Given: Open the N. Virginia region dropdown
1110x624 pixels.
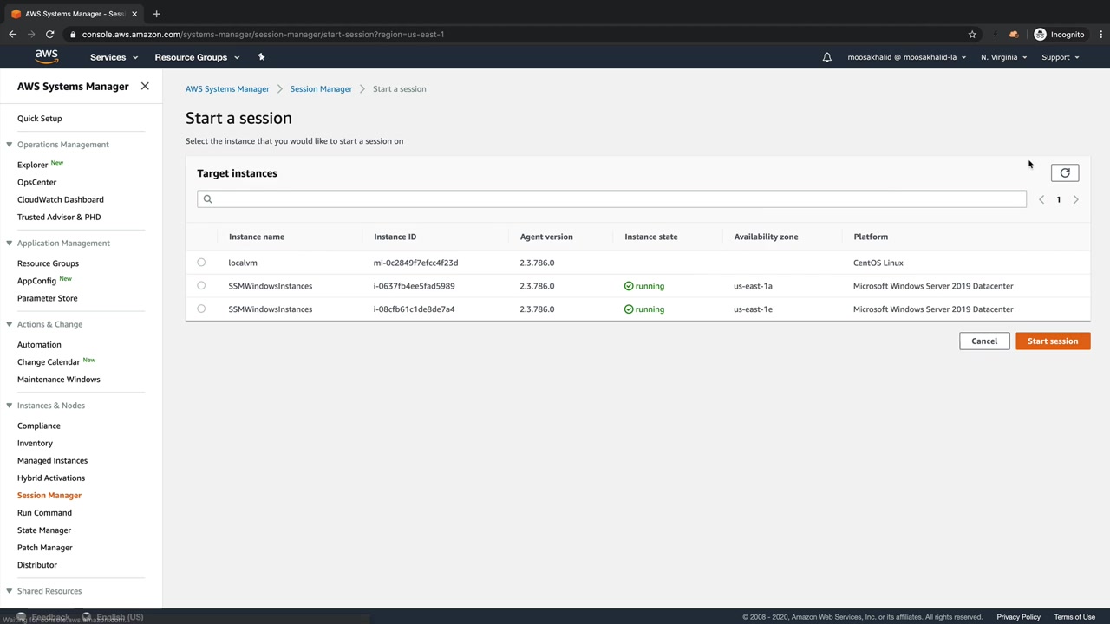Looking at the screenshot, I should 1003,57.
